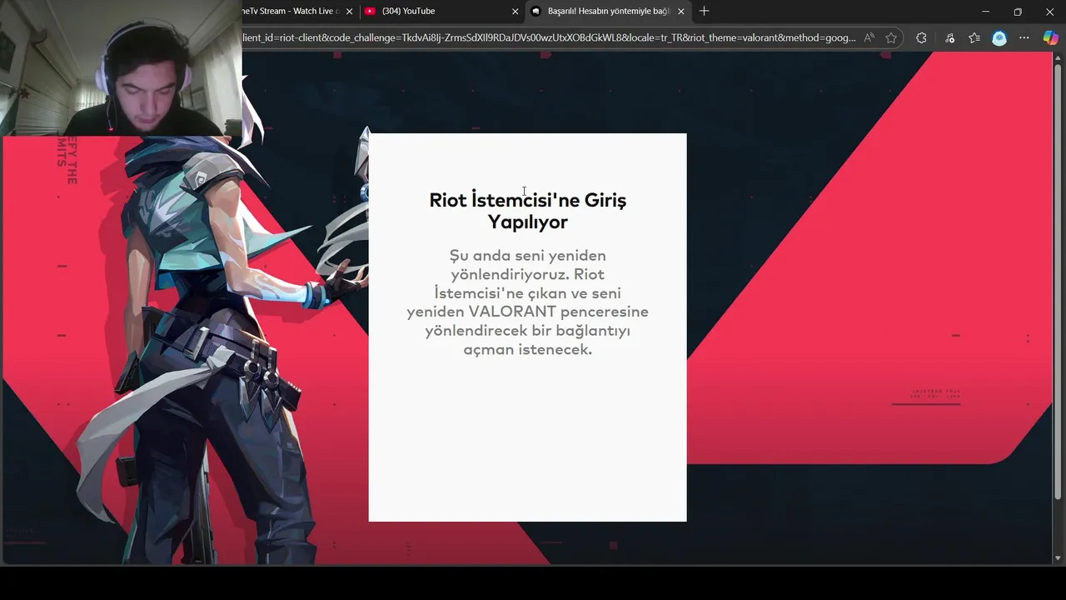
Task: Switch to the Stream - Watch Live tab
Action: (x=291, y=11)
